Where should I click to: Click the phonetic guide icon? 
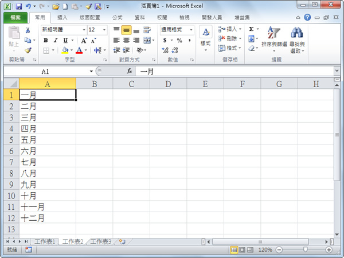point(97,50)
